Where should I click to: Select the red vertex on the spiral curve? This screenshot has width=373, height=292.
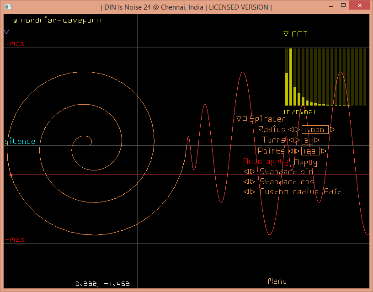click(11, 175)
